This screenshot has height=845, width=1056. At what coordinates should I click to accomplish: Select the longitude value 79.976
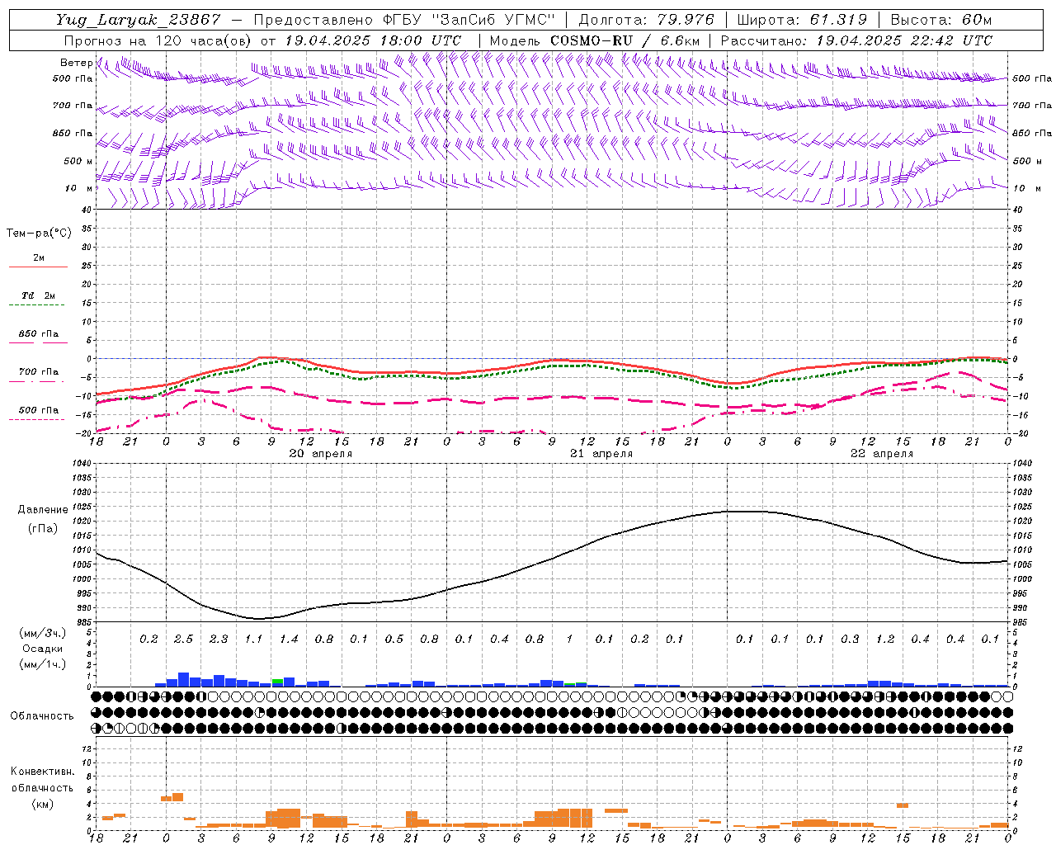coord(685,21)
